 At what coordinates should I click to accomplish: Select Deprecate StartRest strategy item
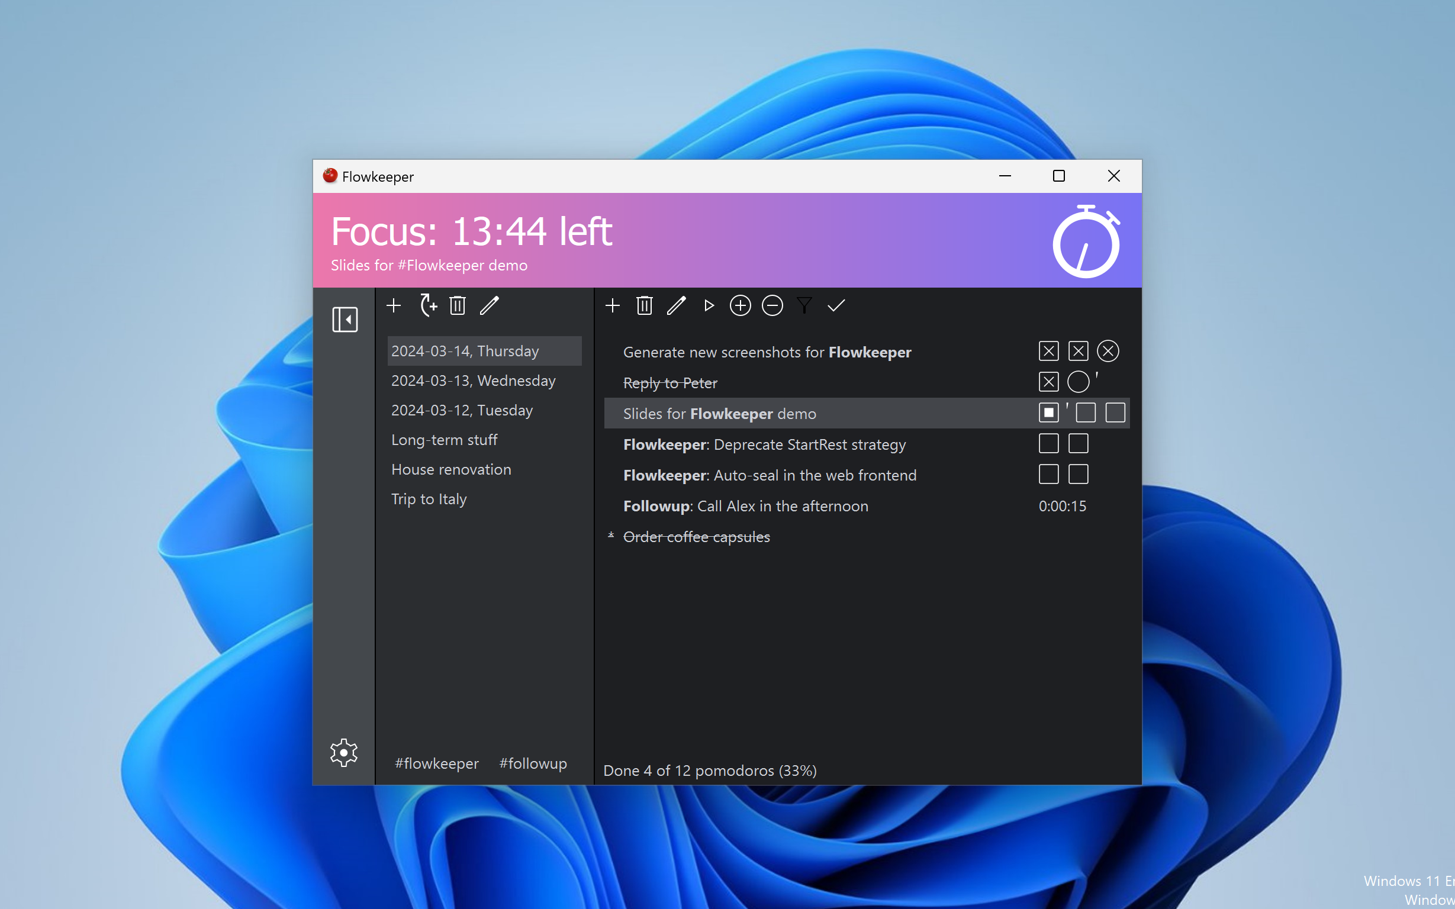point(764,444)
